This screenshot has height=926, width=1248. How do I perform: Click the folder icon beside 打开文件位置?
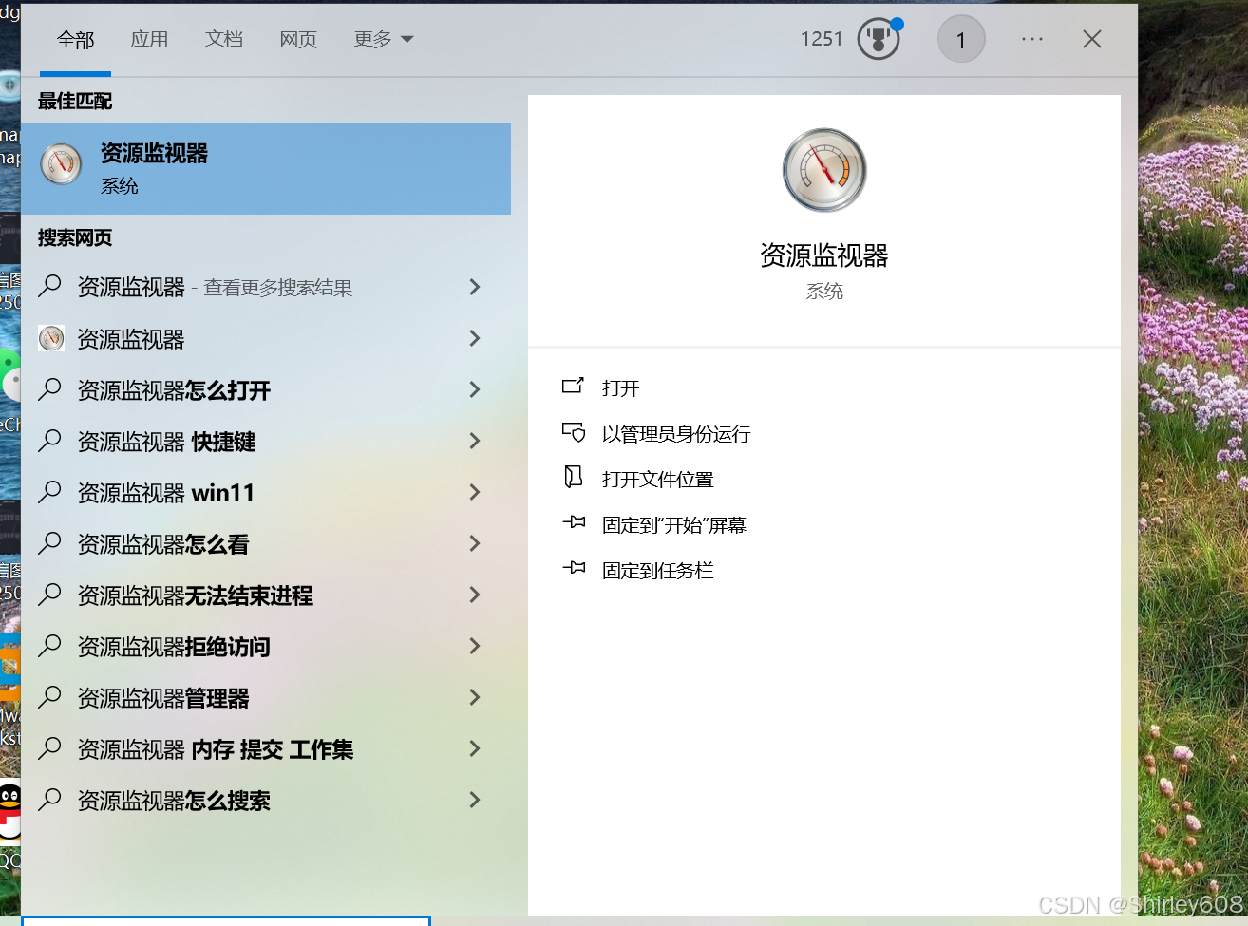point(574,478)
